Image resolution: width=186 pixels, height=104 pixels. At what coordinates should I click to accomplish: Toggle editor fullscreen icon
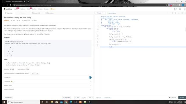tap(185, 13)
